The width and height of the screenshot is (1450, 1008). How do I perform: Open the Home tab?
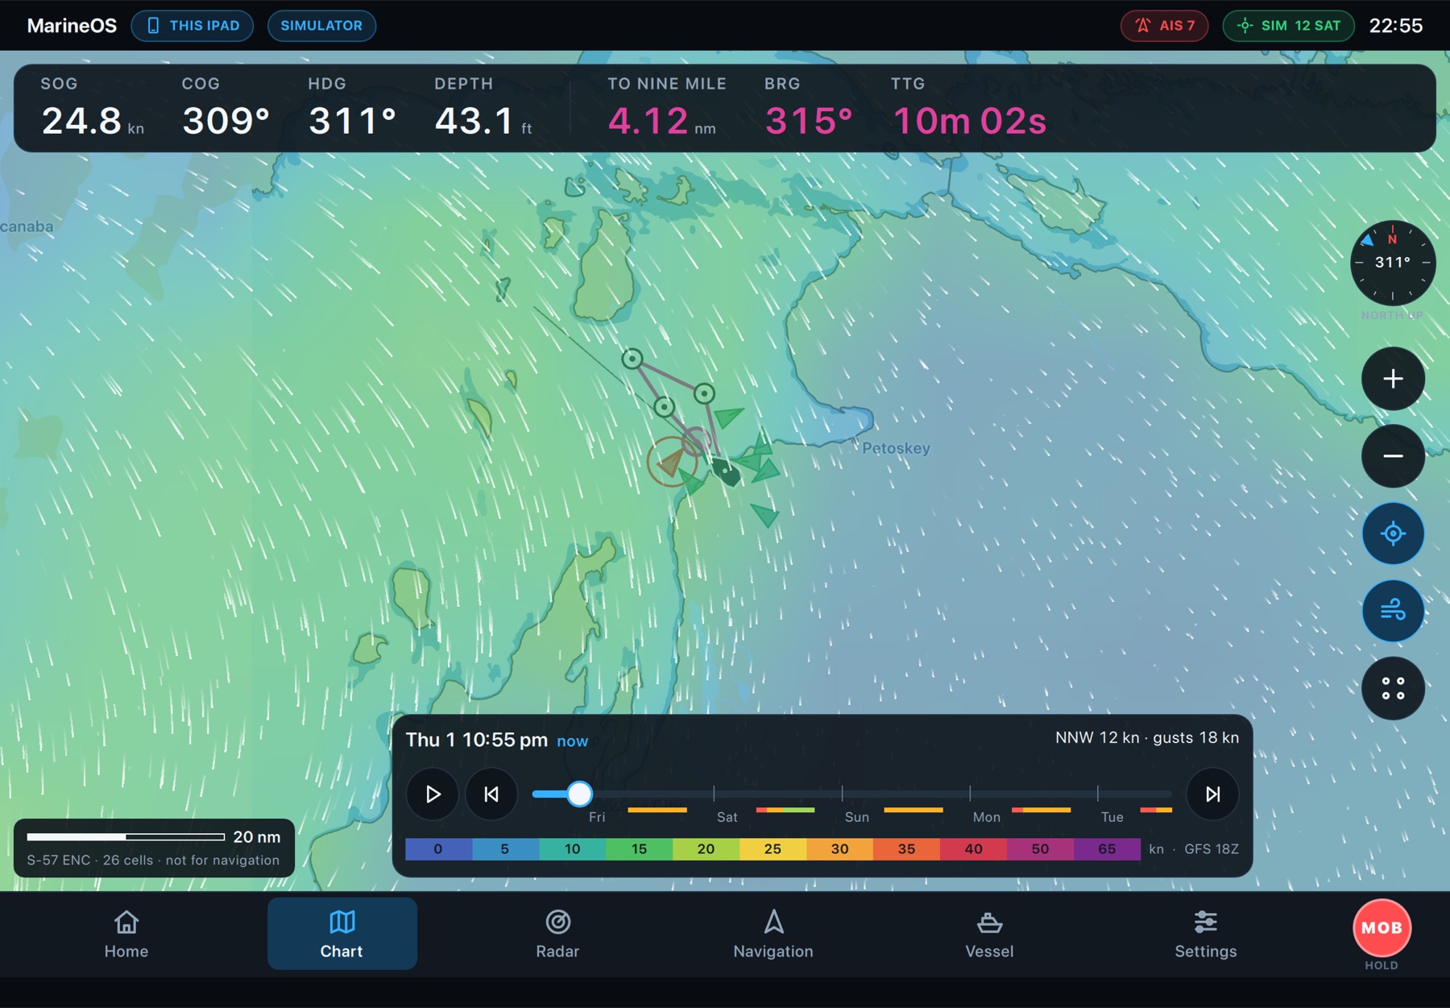pyautogui.click(x=126, y=934)
